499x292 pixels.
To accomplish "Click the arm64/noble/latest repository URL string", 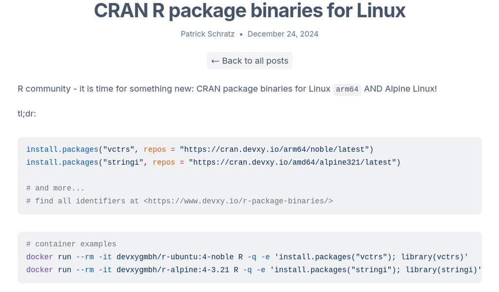I will point(274,149).
